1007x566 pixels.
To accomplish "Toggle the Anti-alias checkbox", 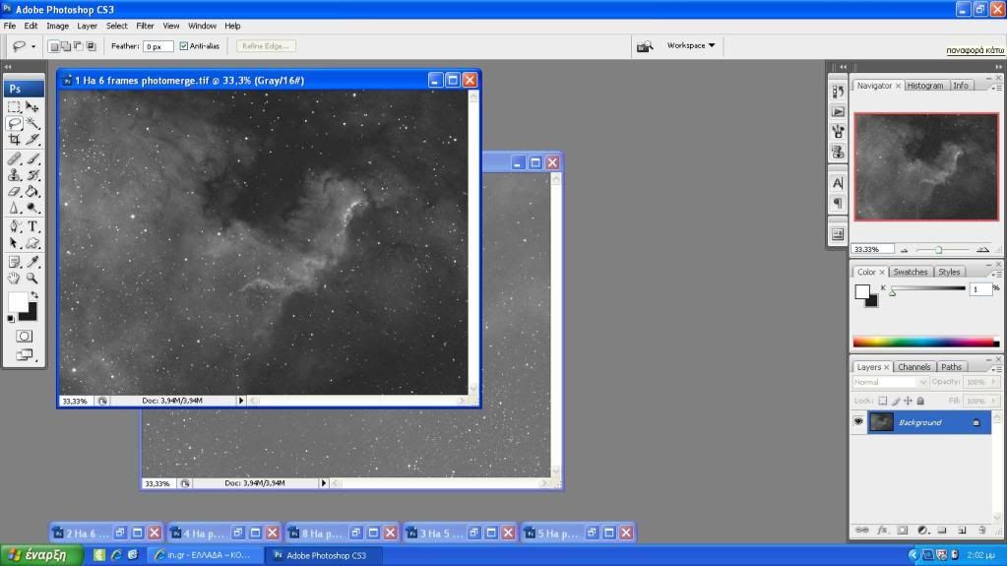I will point(184,46).
